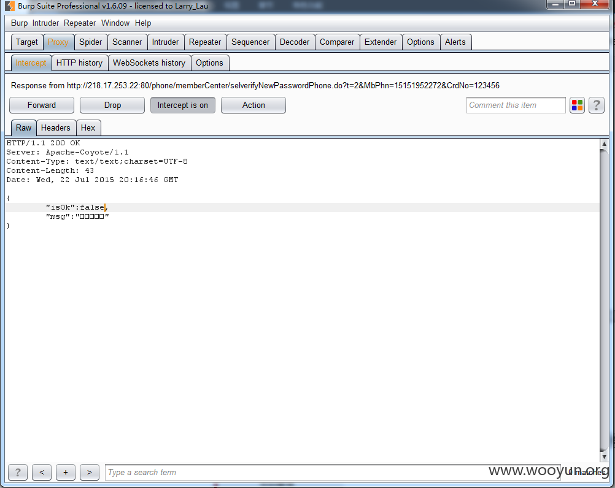Open the Help menu

coord(143,23)
